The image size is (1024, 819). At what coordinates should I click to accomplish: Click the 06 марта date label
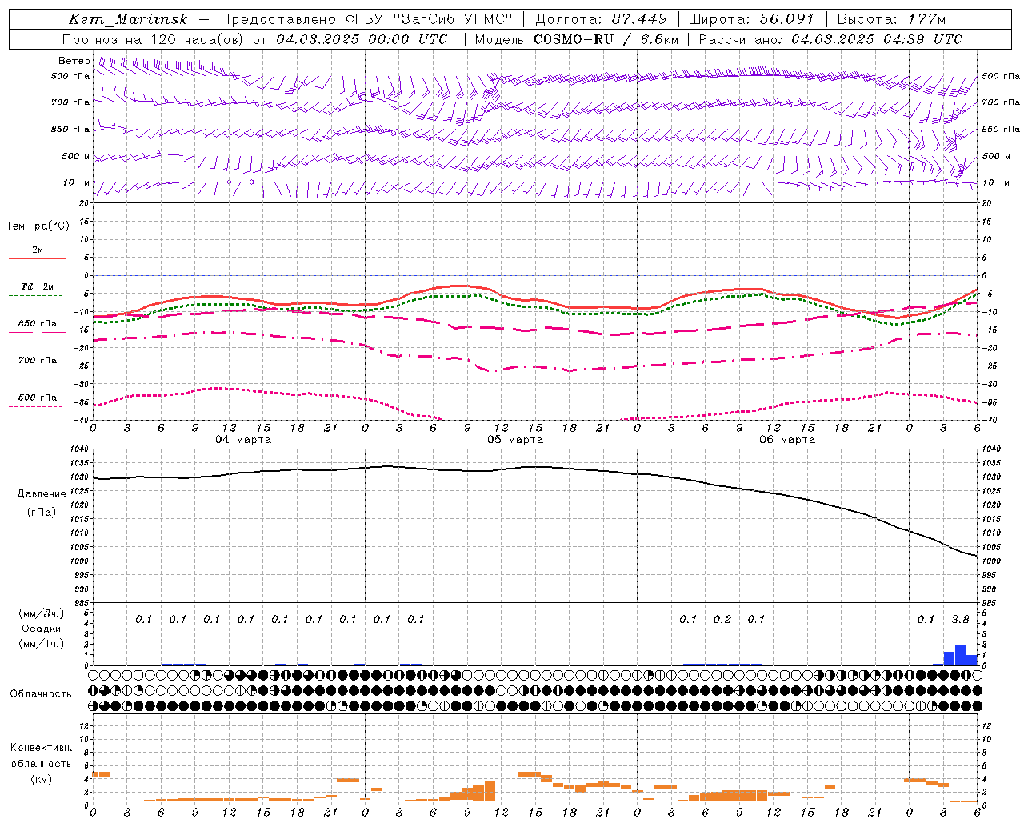787,439
